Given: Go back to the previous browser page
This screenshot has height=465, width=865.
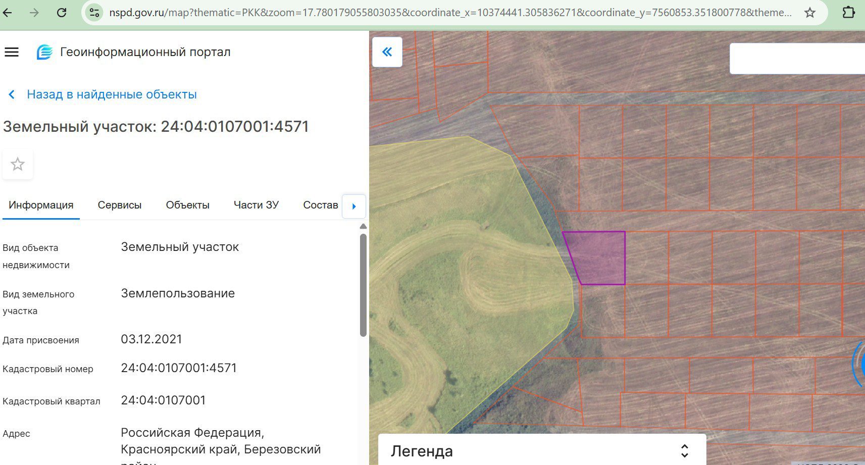Looking at the screenshot, I should click(x=8, y=13).
